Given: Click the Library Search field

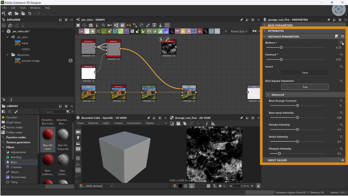Looking at the screenshot, I should click(55, 112).
